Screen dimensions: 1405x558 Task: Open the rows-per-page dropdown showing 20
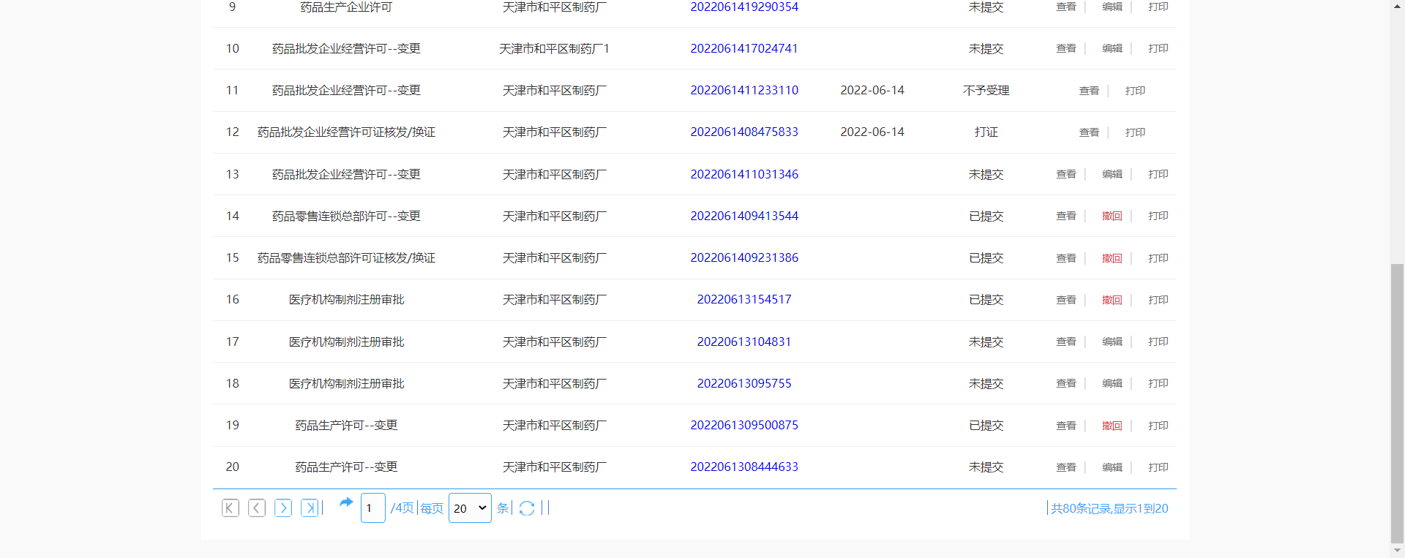tap(470, 508)
